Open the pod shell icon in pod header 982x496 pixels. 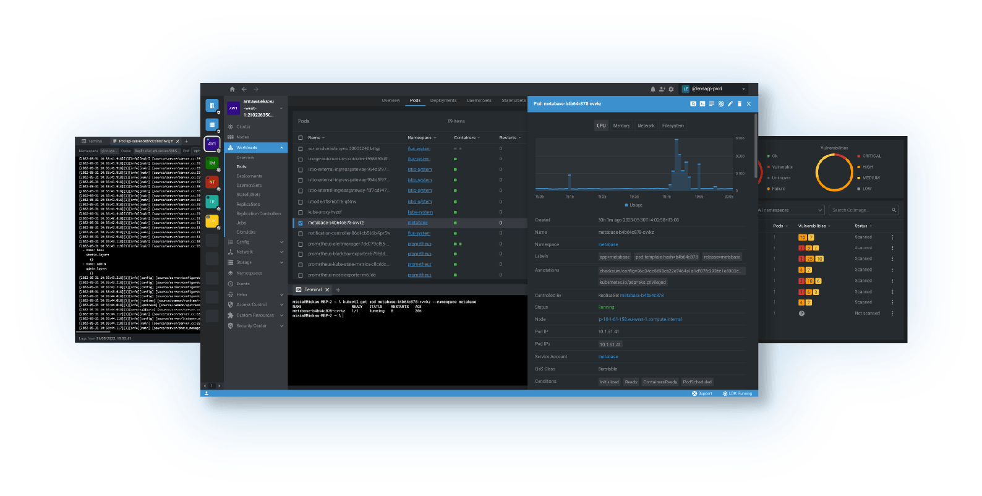(702, 104)
